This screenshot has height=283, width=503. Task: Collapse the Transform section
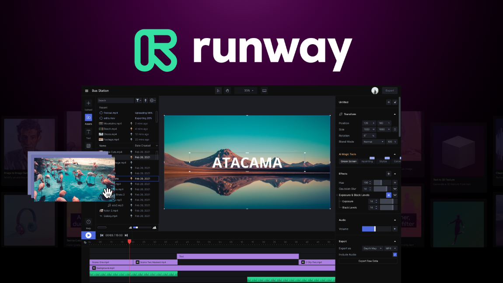click(395, 114)
